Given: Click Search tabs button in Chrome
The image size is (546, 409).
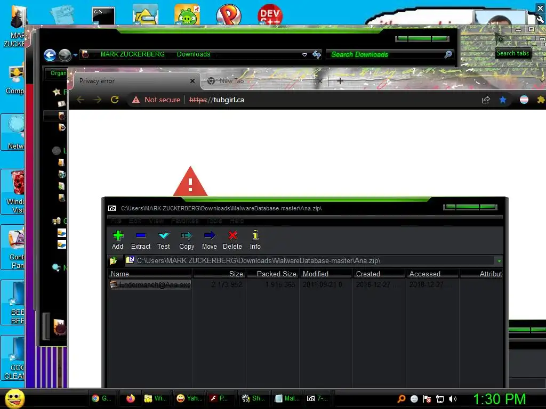Looking at the screenshot, I should pyautogui.click(x=513, y=53).
